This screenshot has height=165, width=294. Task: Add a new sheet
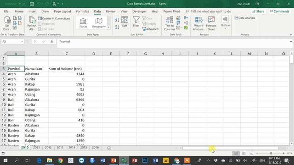pyautogui.click(x=109, y=148)
